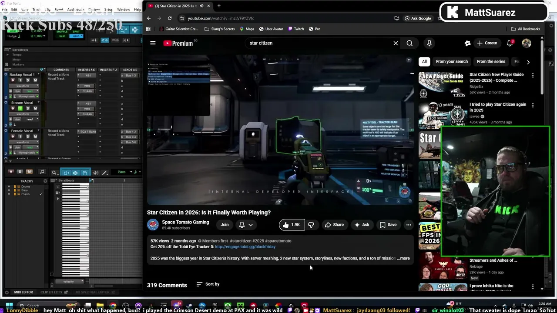Clear the star citizen search text

(x=396, y=43)
